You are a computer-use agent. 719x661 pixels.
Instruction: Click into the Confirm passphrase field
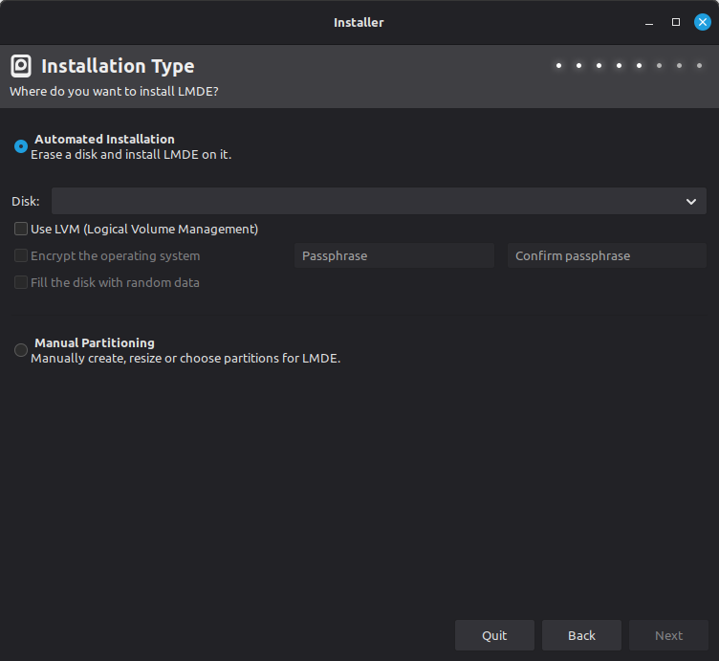(606, 255)
